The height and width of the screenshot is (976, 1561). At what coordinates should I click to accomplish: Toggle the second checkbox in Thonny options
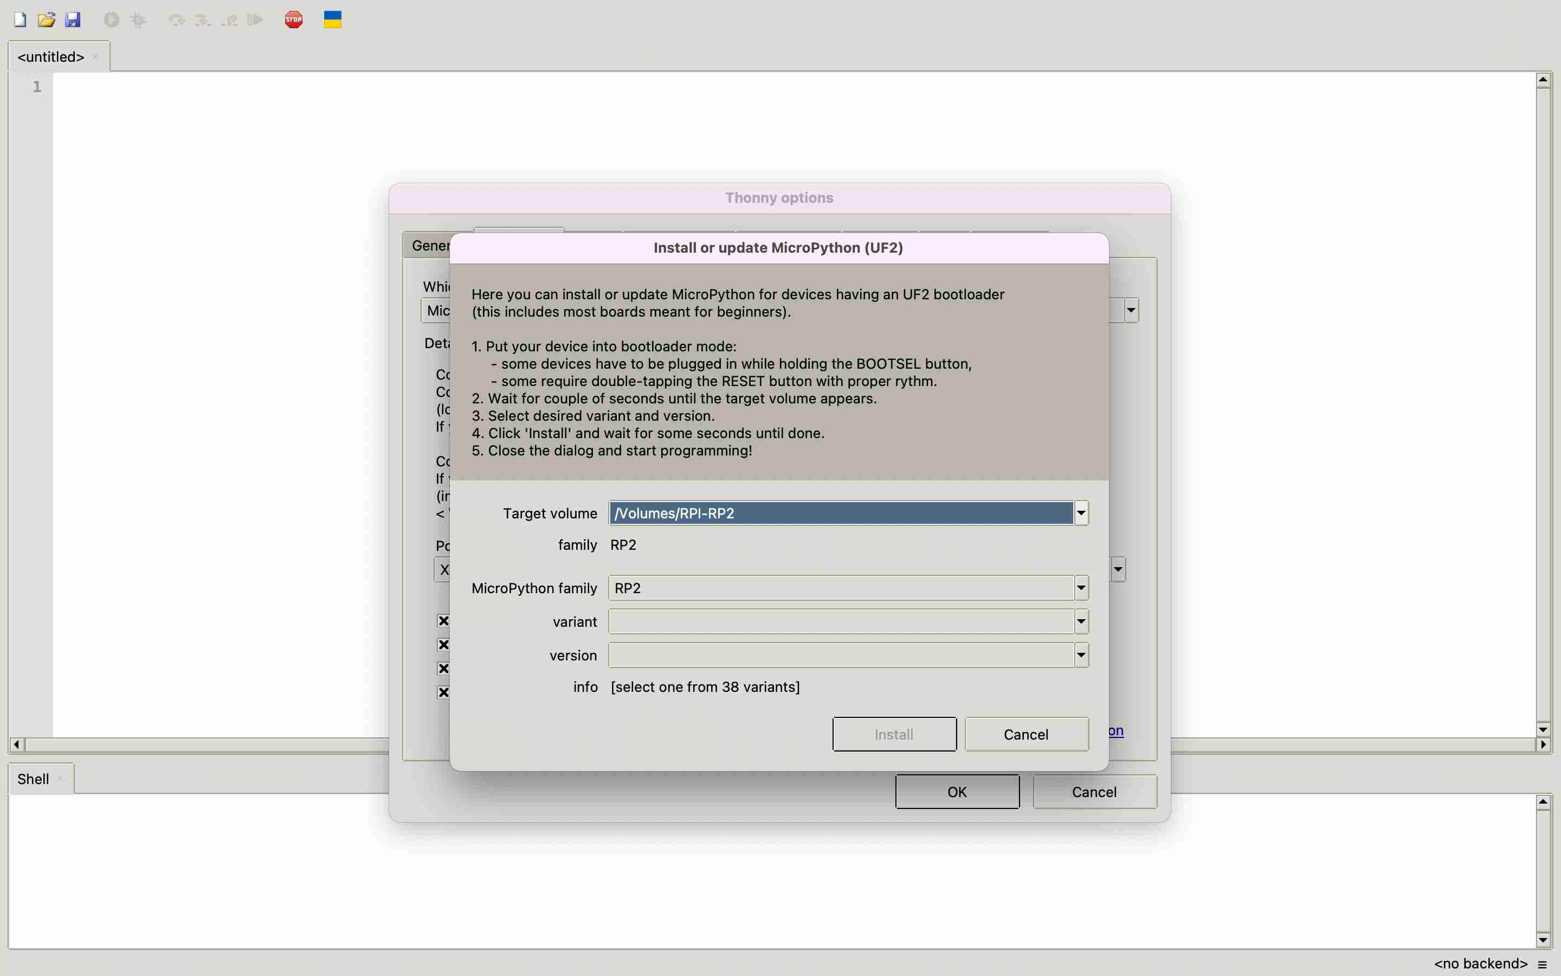point(443,644)
